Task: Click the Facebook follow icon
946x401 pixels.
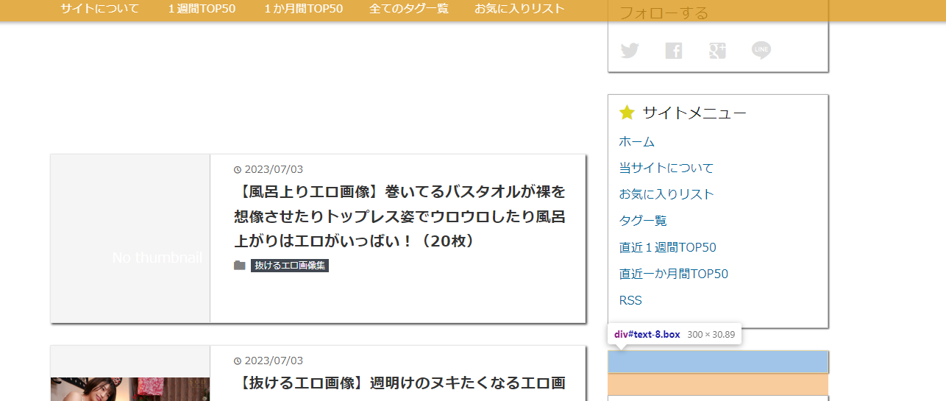Action: click(673, 51)
